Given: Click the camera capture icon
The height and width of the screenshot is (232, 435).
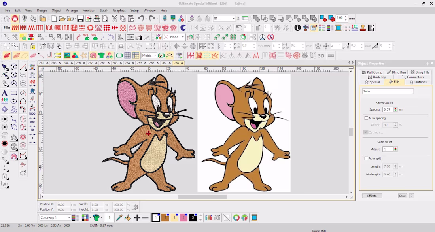Looking at the screenshot, I should [138, 37].
